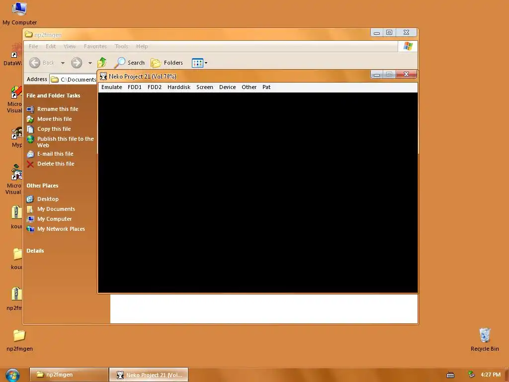Open the Device menu

[x=227, y=87]
